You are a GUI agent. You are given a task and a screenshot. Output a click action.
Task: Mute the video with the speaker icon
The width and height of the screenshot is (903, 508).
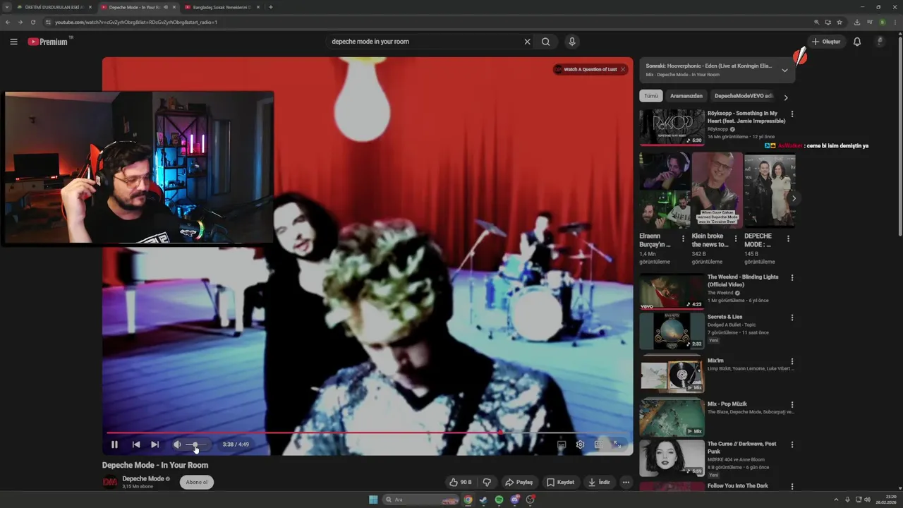tap(177, 445)
